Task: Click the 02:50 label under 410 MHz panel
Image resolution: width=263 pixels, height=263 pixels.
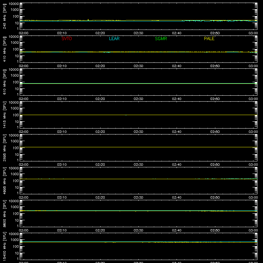Action: [x=215, y=66]
